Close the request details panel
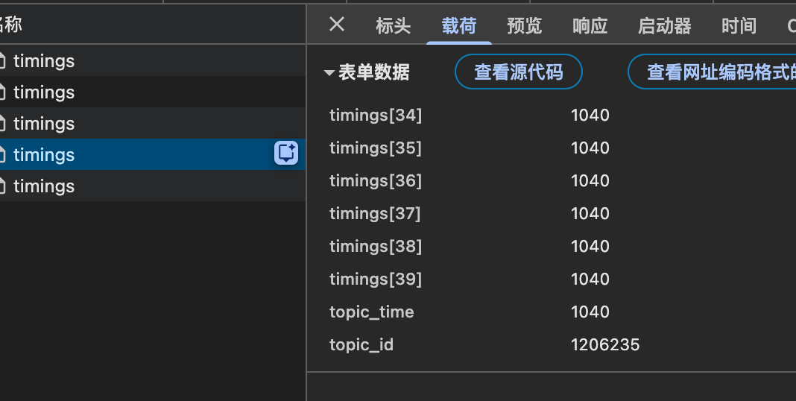 point(337,25)
